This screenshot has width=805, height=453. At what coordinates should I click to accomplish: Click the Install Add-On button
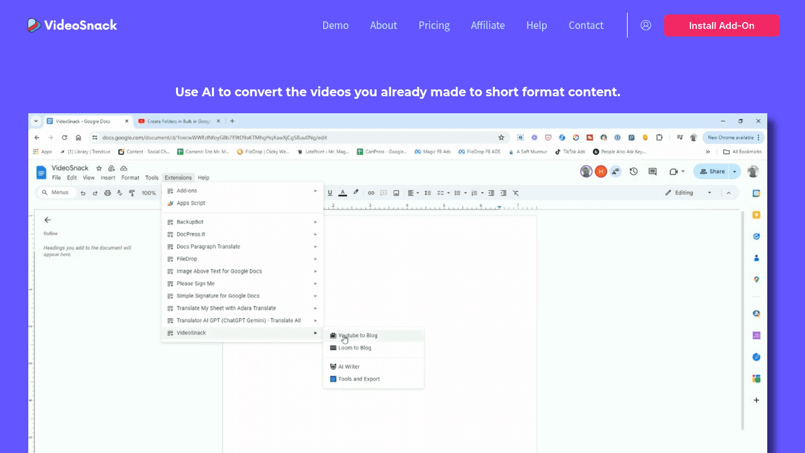click(721, 25)
